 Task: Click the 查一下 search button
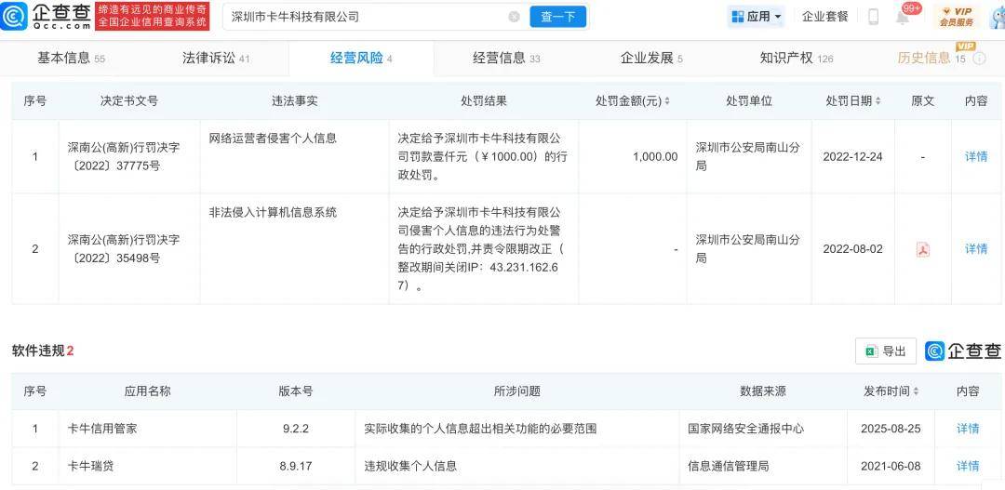click(x=558, y=17)
